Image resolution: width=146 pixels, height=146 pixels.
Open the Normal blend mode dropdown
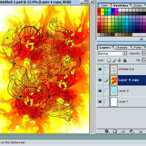point(112,53)
